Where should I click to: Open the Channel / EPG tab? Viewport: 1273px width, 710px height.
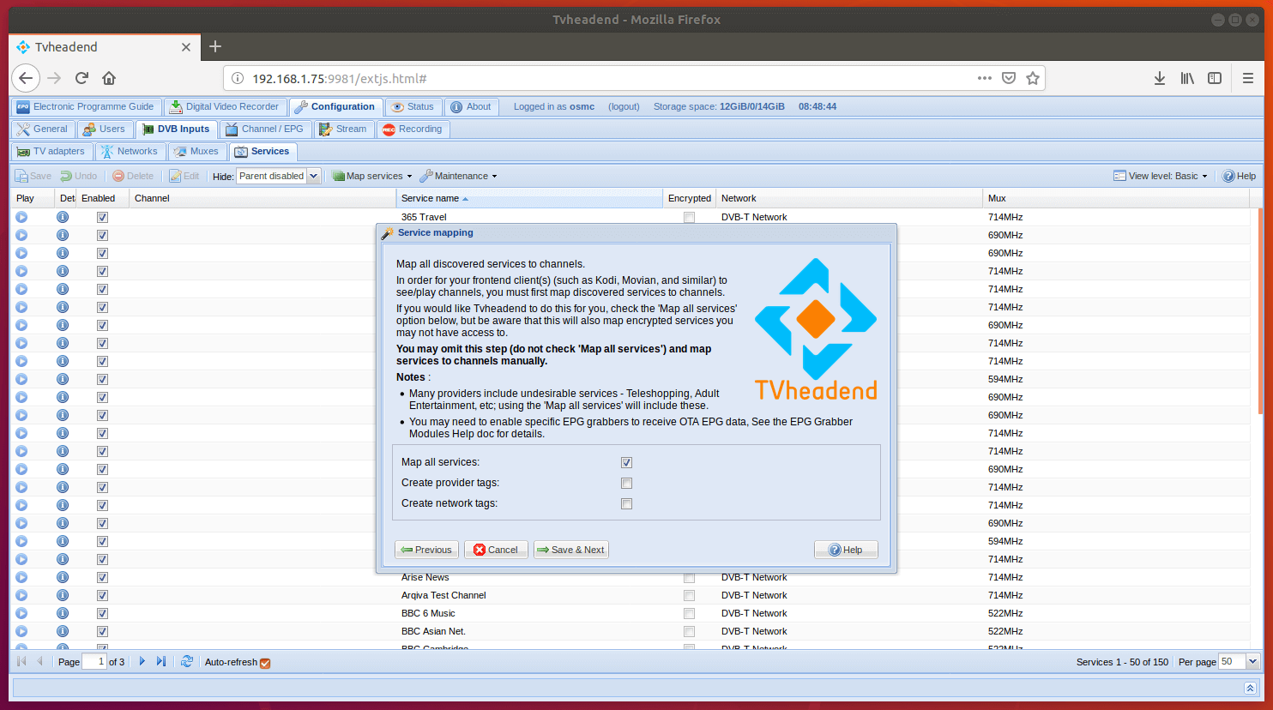[264, 129]
